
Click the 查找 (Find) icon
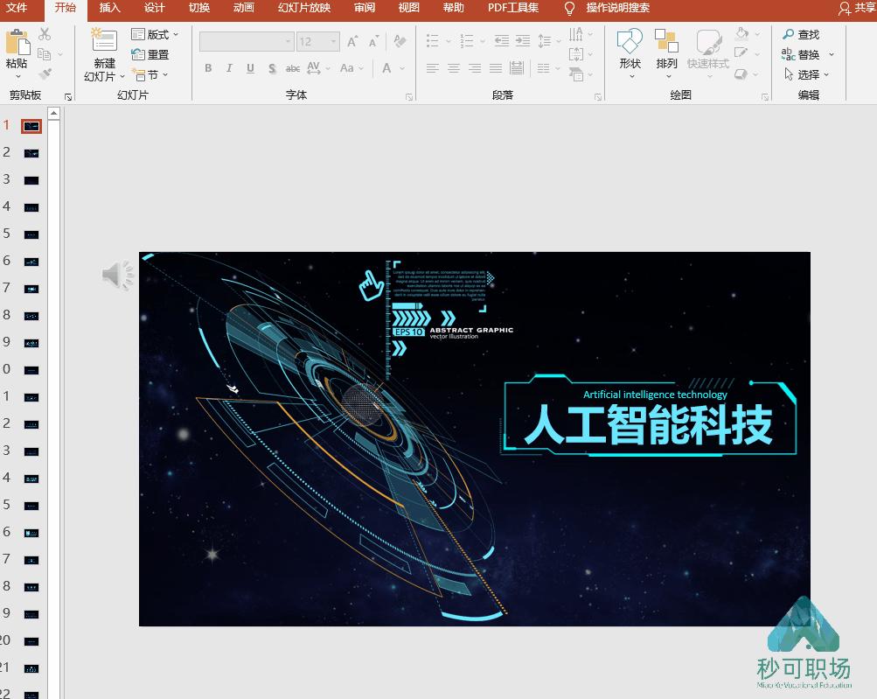point(804,34)
